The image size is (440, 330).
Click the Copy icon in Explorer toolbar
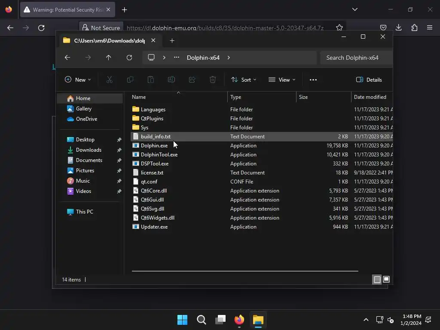[130, 79]
